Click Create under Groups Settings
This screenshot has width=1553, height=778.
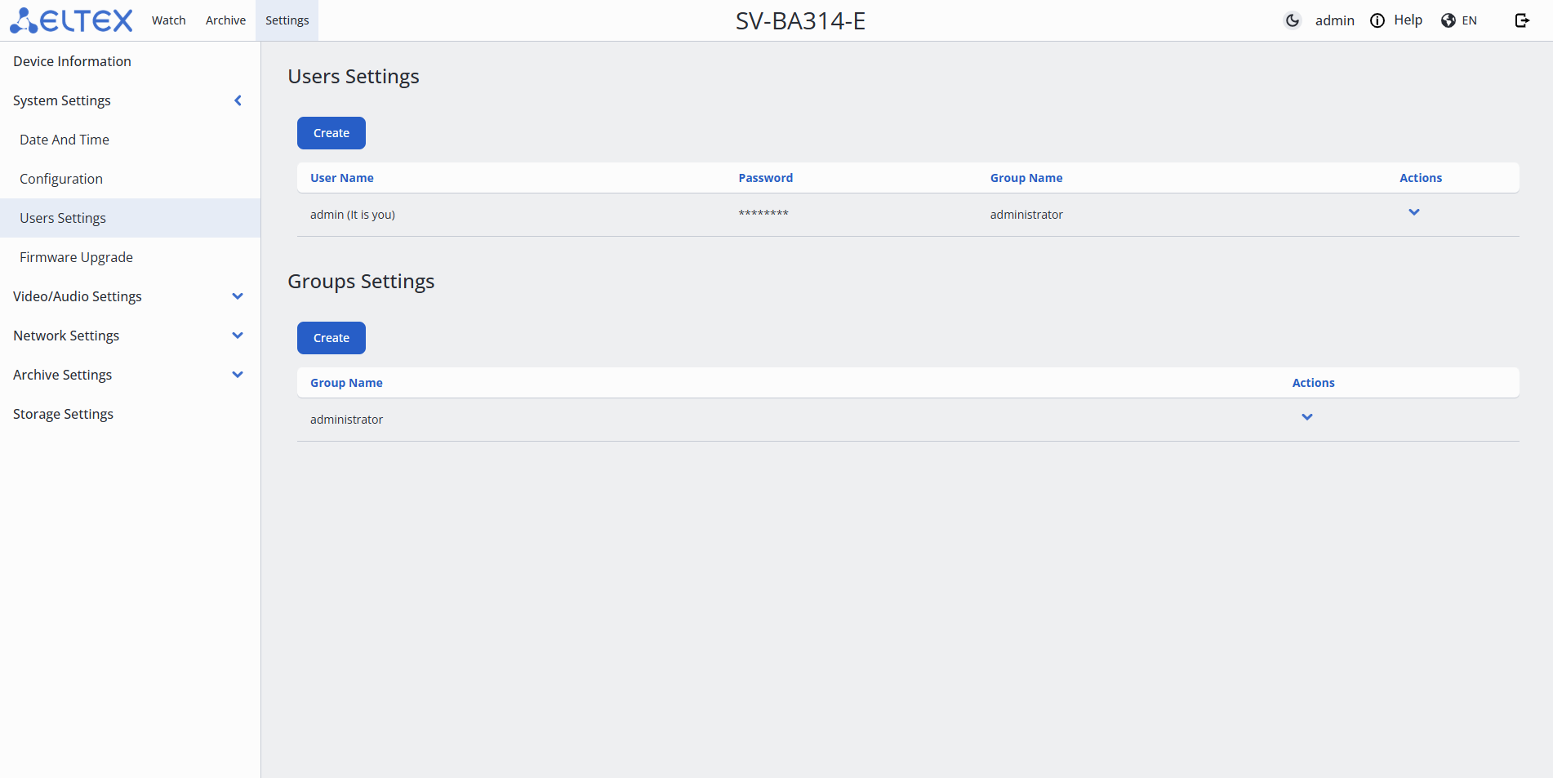pyautogui.click(x=332, y=338)
